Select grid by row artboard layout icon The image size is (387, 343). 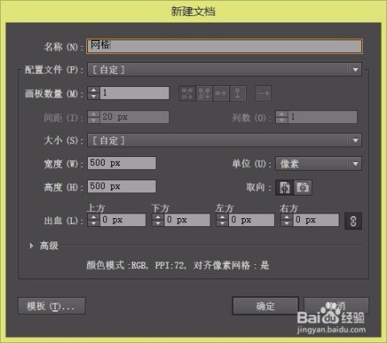tap(187, 93)
